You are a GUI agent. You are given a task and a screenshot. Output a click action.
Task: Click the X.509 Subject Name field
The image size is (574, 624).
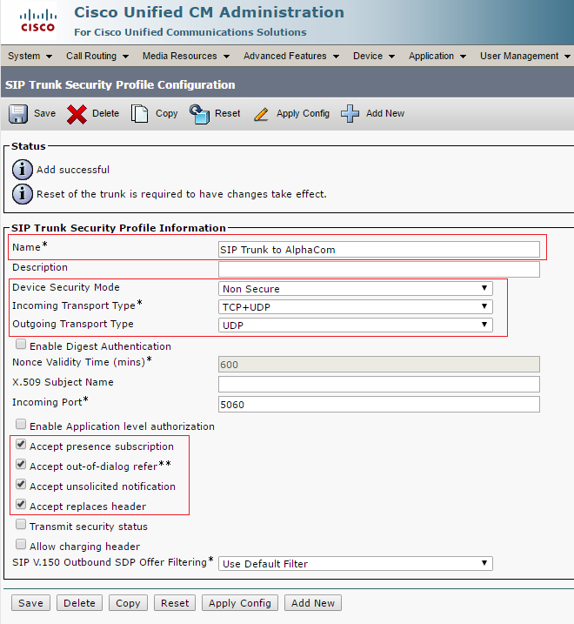378,384
